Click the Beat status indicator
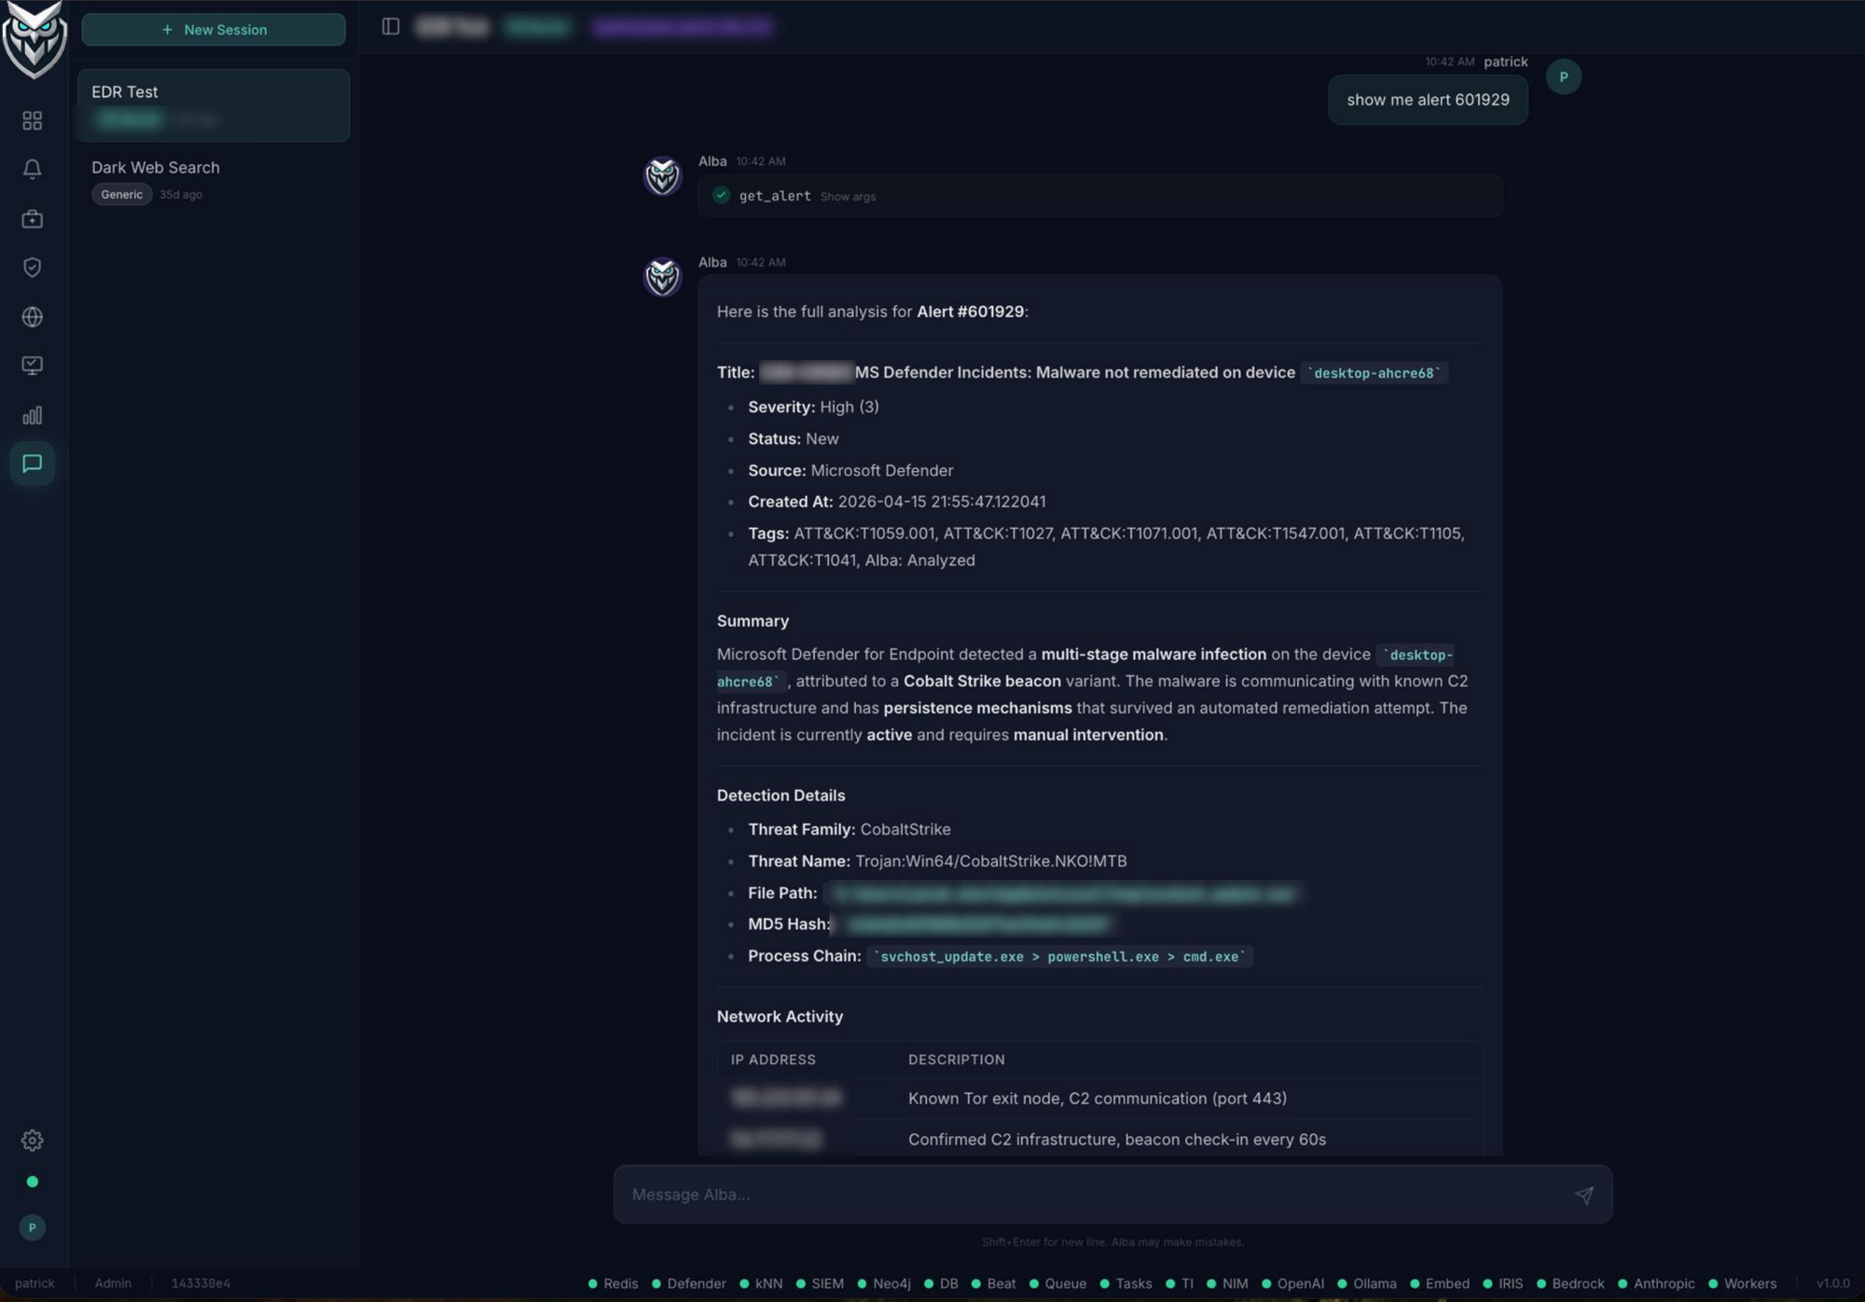The width and height of the screenshot is (1865, 1302). (993, 1283)
